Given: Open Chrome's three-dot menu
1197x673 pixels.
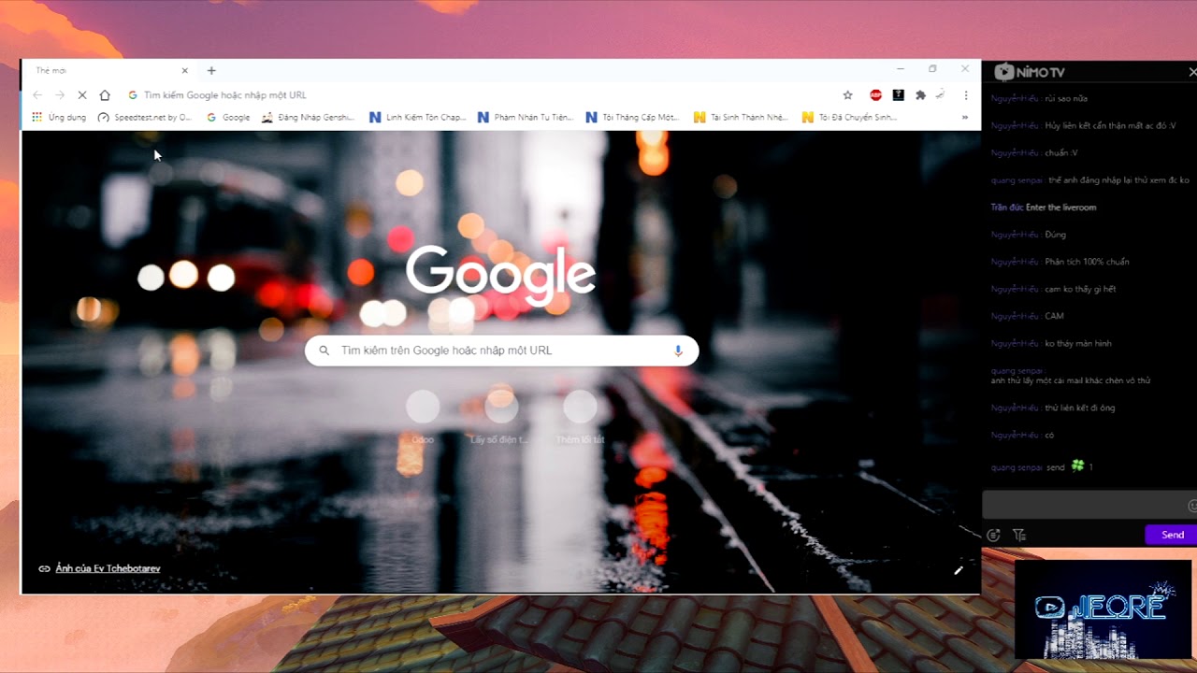Looking at the screenshot, I should pyautogui.click(x=966, y=95).
